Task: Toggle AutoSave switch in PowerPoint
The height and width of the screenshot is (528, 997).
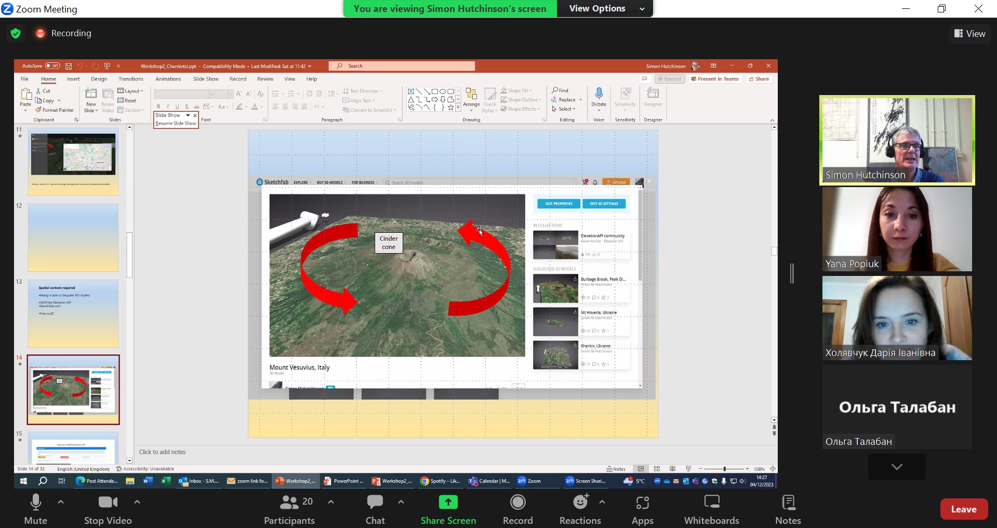Action: 52,66
